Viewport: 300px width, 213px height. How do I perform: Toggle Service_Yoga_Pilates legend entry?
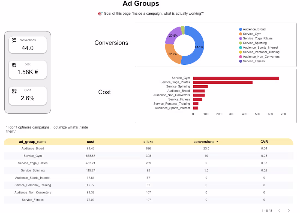256,39
